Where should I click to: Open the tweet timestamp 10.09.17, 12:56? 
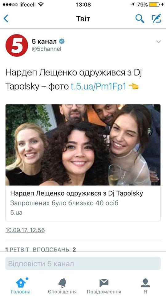pos(25,230)
